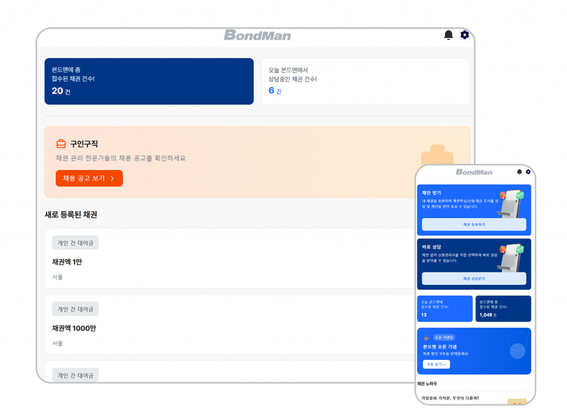Viewport: 567px width, 417px height.
Task: Tap the party icon next to 오픈 이벤트
Action: tap(427, 338)
